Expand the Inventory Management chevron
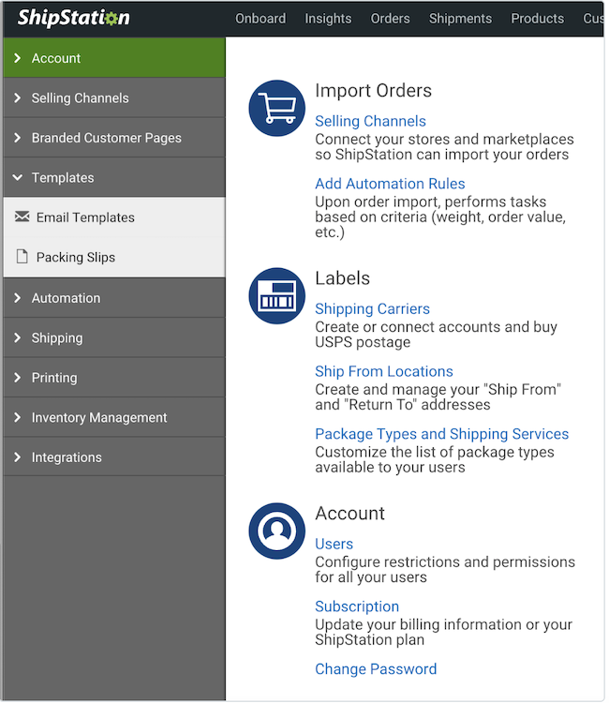609x703 pixels. coord(17,418)
